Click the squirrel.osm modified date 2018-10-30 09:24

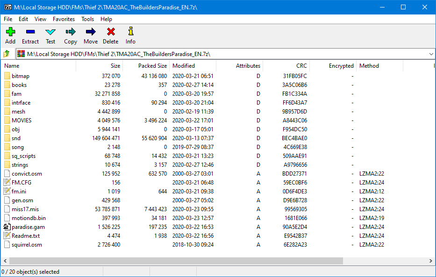coord(193,245)
